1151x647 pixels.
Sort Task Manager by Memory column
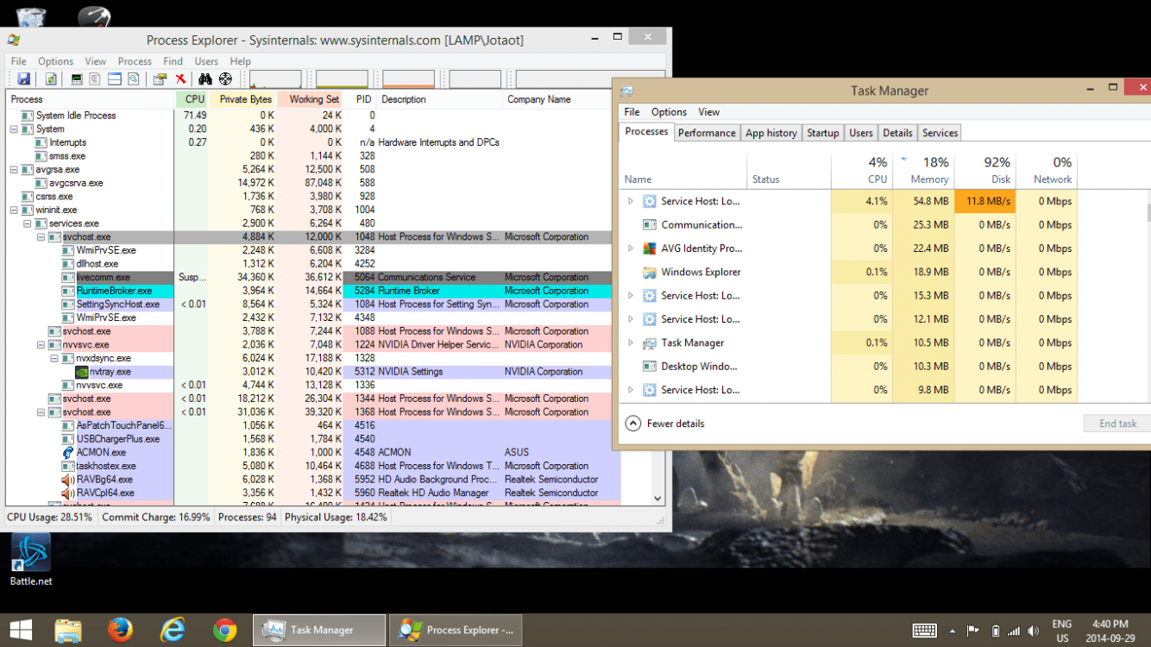pyautogui.click(x=923, y=170)
